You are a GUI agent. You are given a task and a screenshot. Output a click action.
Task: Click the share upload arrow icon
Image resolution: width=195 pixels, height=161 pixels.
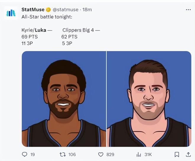188,154
